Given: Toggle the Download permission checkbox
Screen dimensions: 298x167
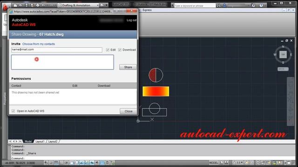Looking at the screenshot, I should click(120, 50).
